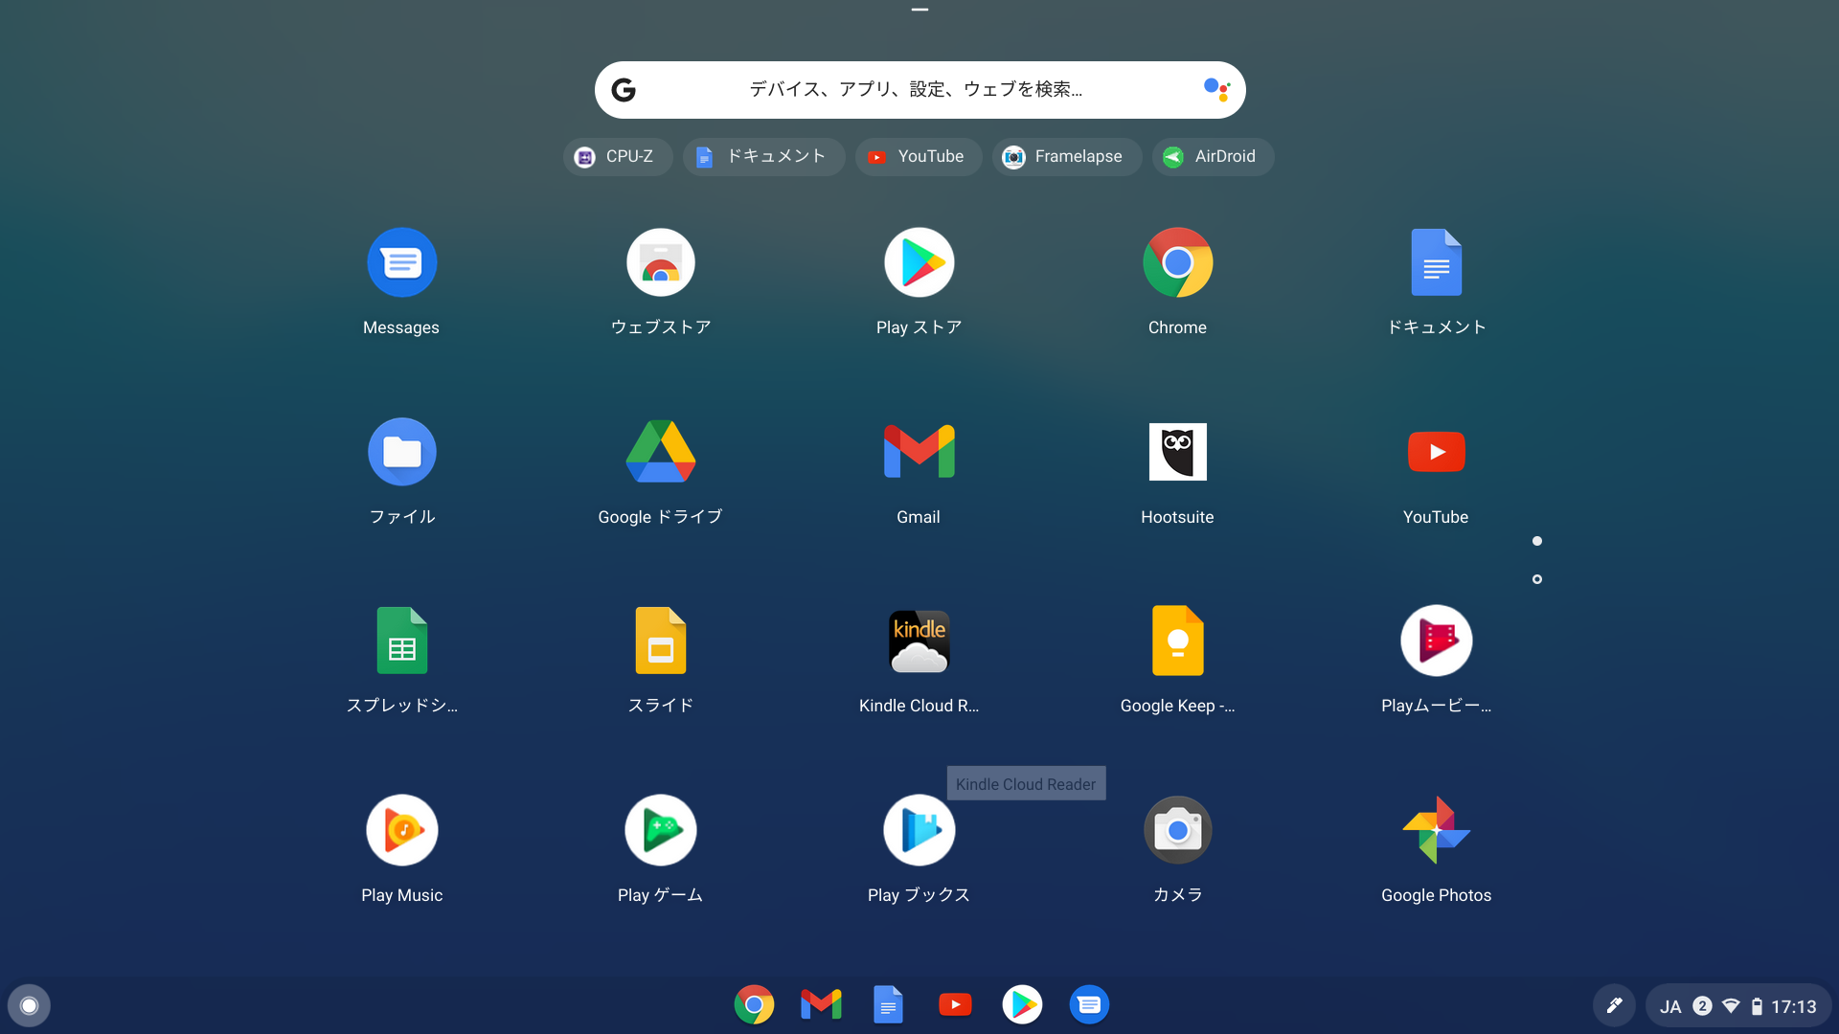Open Play Music app

click(401, 830)
